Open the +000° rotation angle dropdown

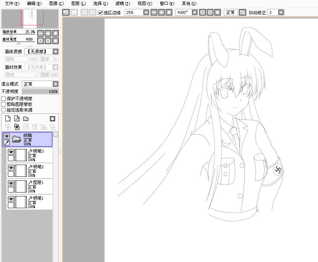pos(195,12)
